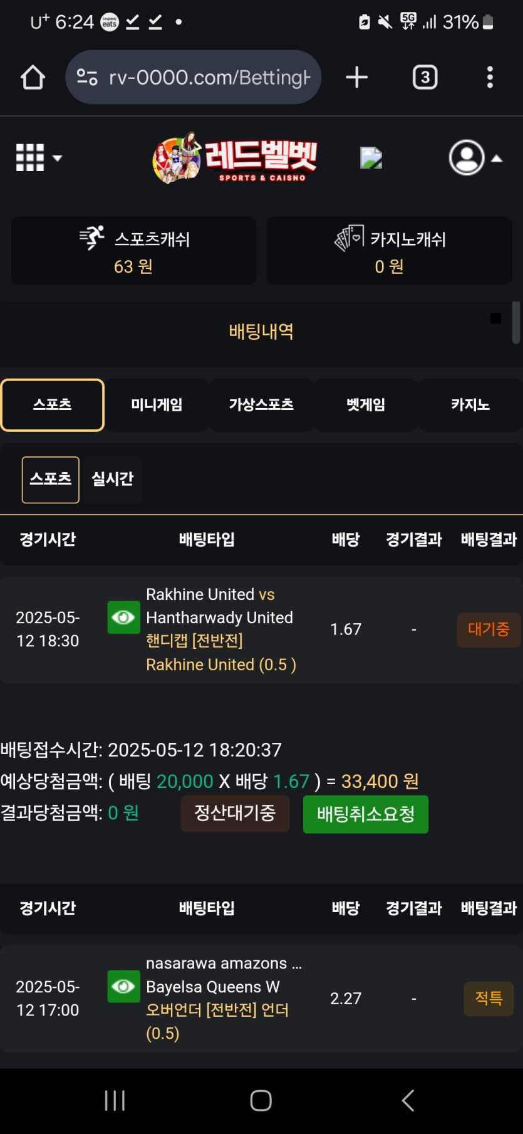Toggle eye icon for Rakhine United match
523x1134 pixels.
(123, 617)
